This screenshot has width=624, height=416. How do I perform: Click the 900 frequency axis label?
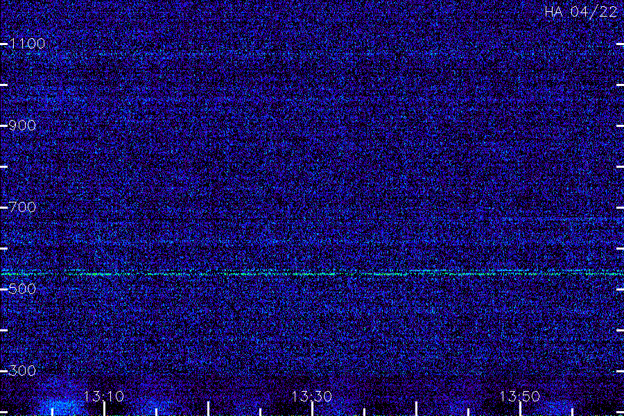[x=22, y=125]
